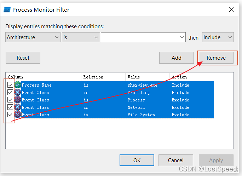242x176 pixels.
Task: Click the Relation column header
Action: click(x=103, y=77)
